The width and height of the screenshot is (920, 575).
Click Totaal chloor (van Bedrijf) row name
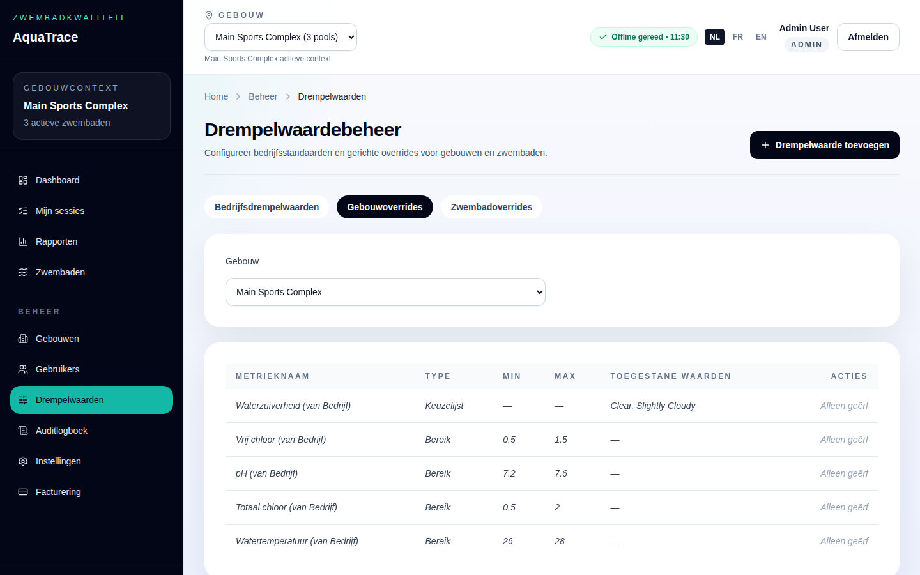coord(286,507)
